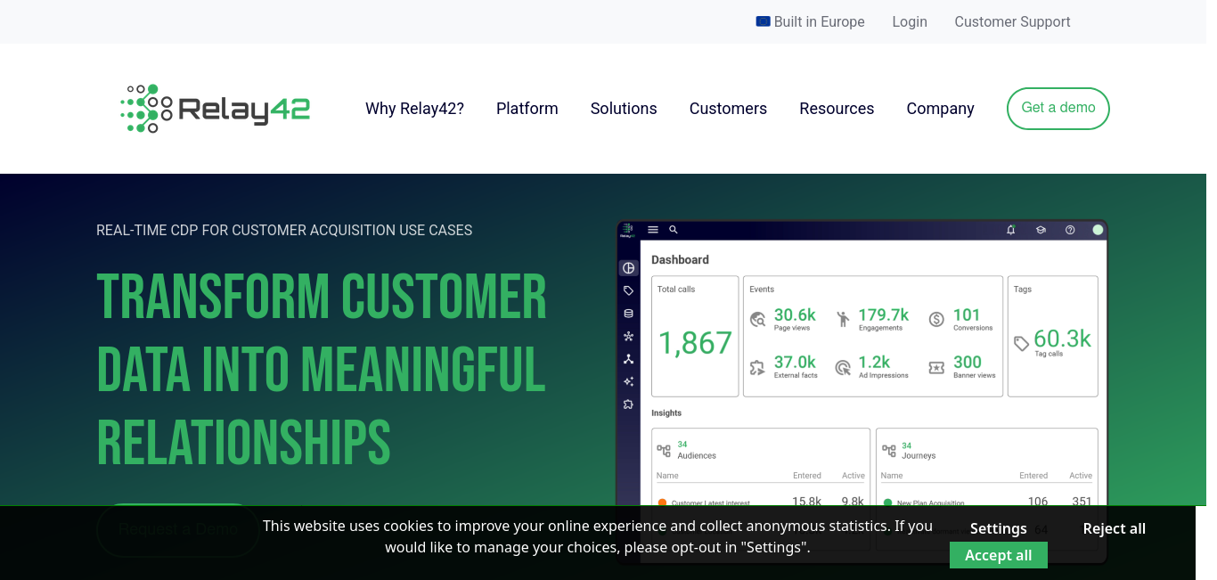Click the Journeys label
The width and height of the screenshot is (1217, 580).
(x=919, y=455)
